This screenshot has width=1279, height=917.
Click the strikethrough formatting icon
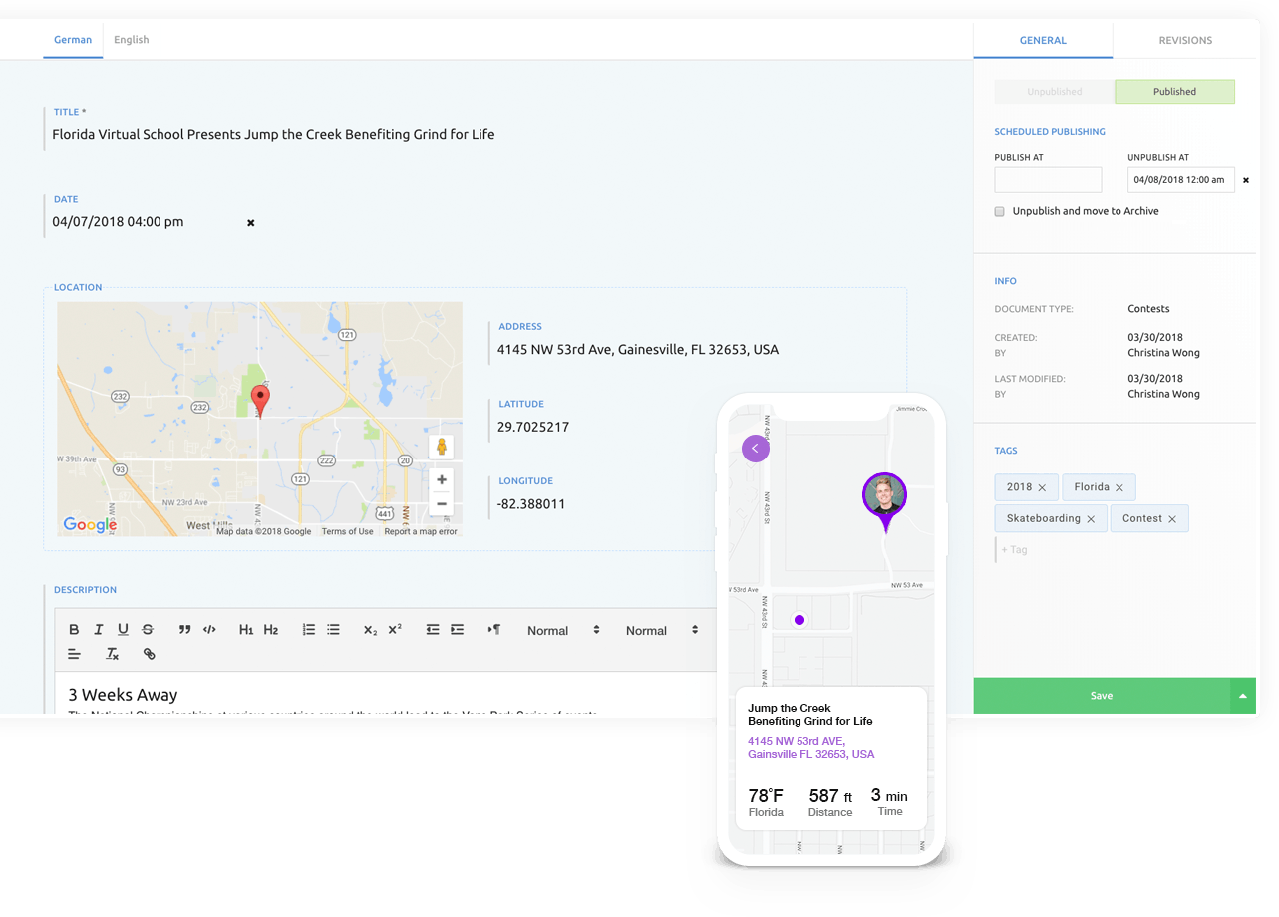148,630
